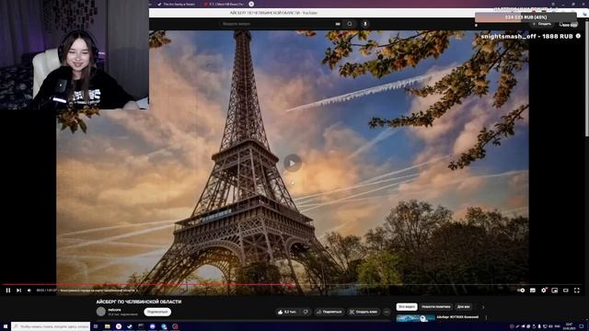Open the player settings gear
This screenshot has width=589, height=331.
(544, 291)
